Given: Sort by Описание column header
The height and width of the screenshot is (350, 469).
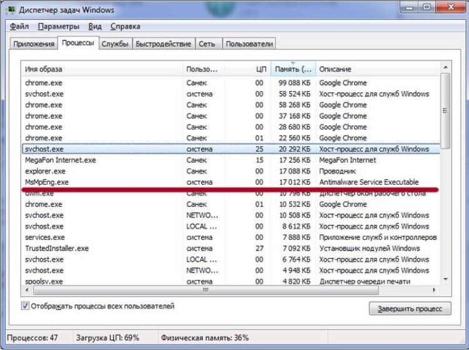Looking at the screenshot, I should [378, 69].
